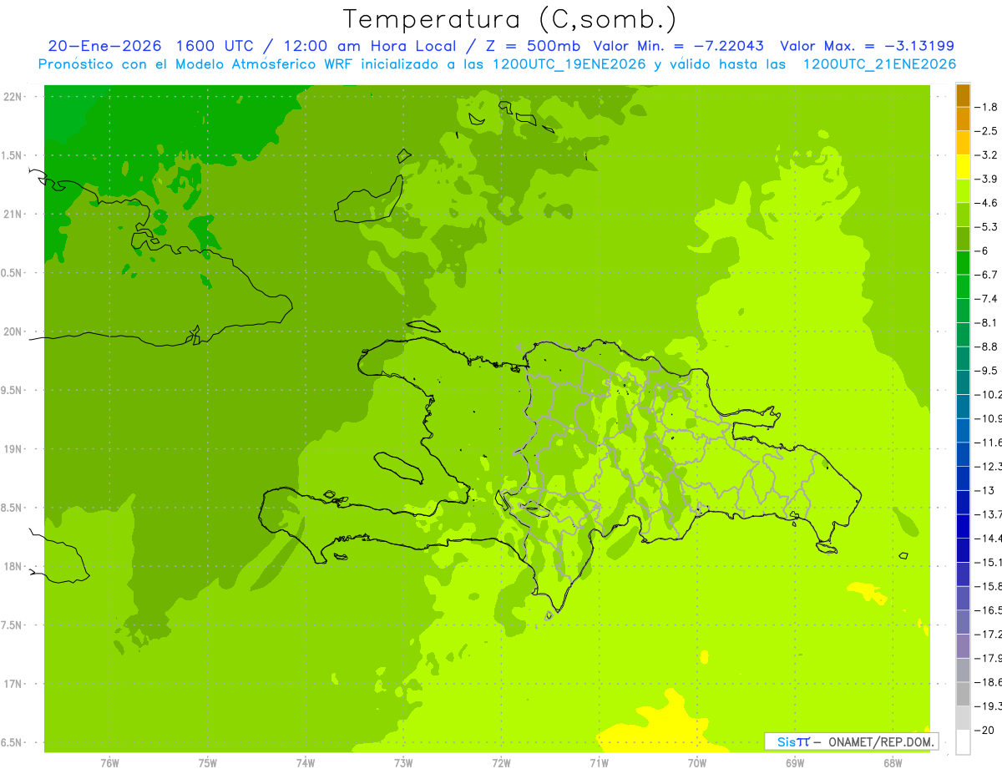Click the '21N' latitude label

click(14, 214)
